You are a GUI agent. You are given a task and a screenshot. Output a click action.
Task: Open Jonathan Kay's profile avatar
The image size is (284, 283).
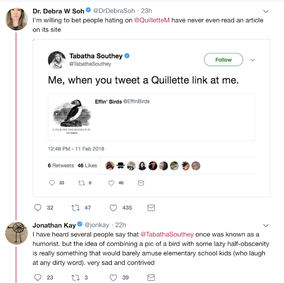[x=16, y=233]
